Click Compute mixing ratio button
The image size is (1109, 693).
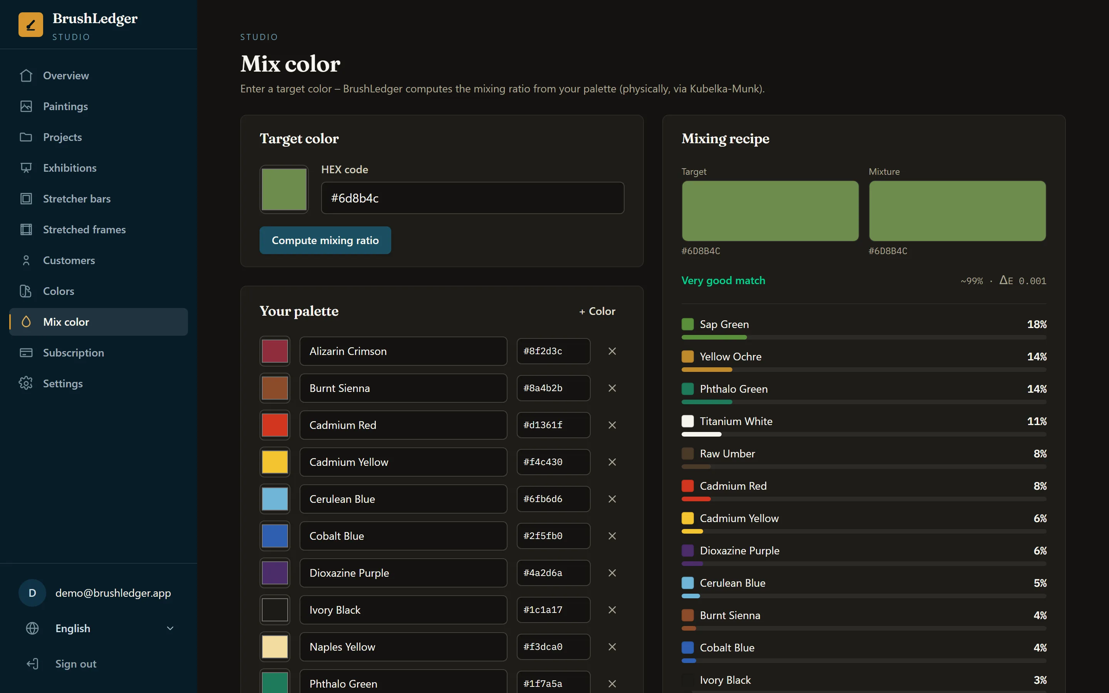[325, 240]
